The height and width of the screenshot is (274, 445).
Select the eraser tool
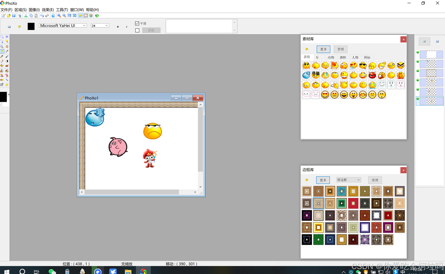pos(2,61)
